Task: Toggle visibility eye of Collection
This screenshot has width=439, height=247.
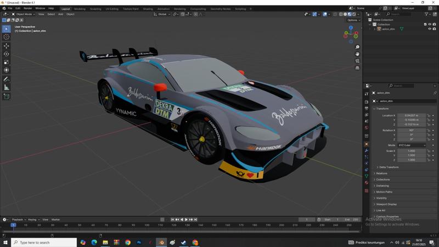Action: 430,24
